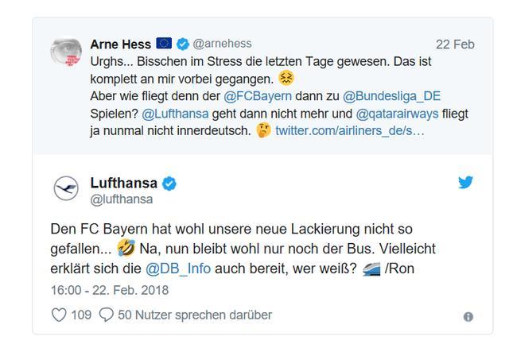This screenshot has width=509, height=344.
Task: Open the twitter.com/airliners_de link
Action: (x=350, y=129)
